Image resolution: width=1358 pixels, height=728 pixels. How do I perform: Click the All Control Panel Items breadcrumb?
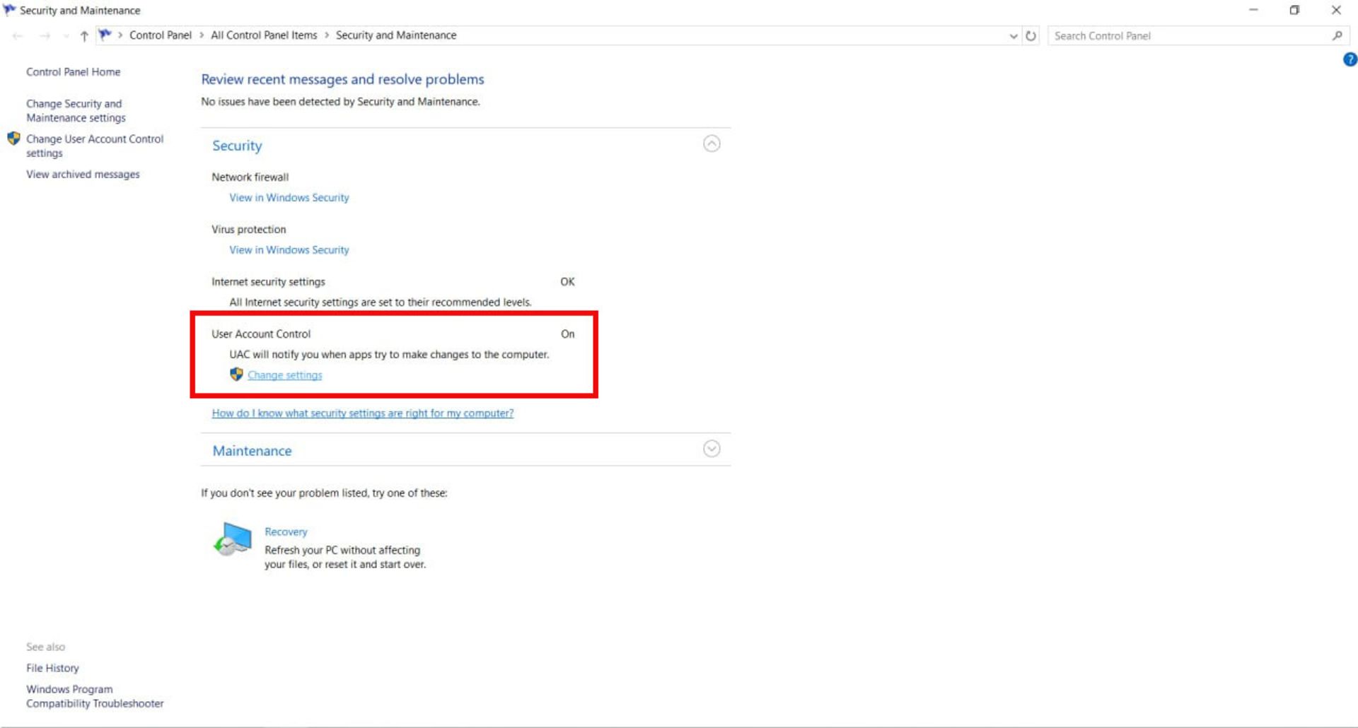click(264, 35)
